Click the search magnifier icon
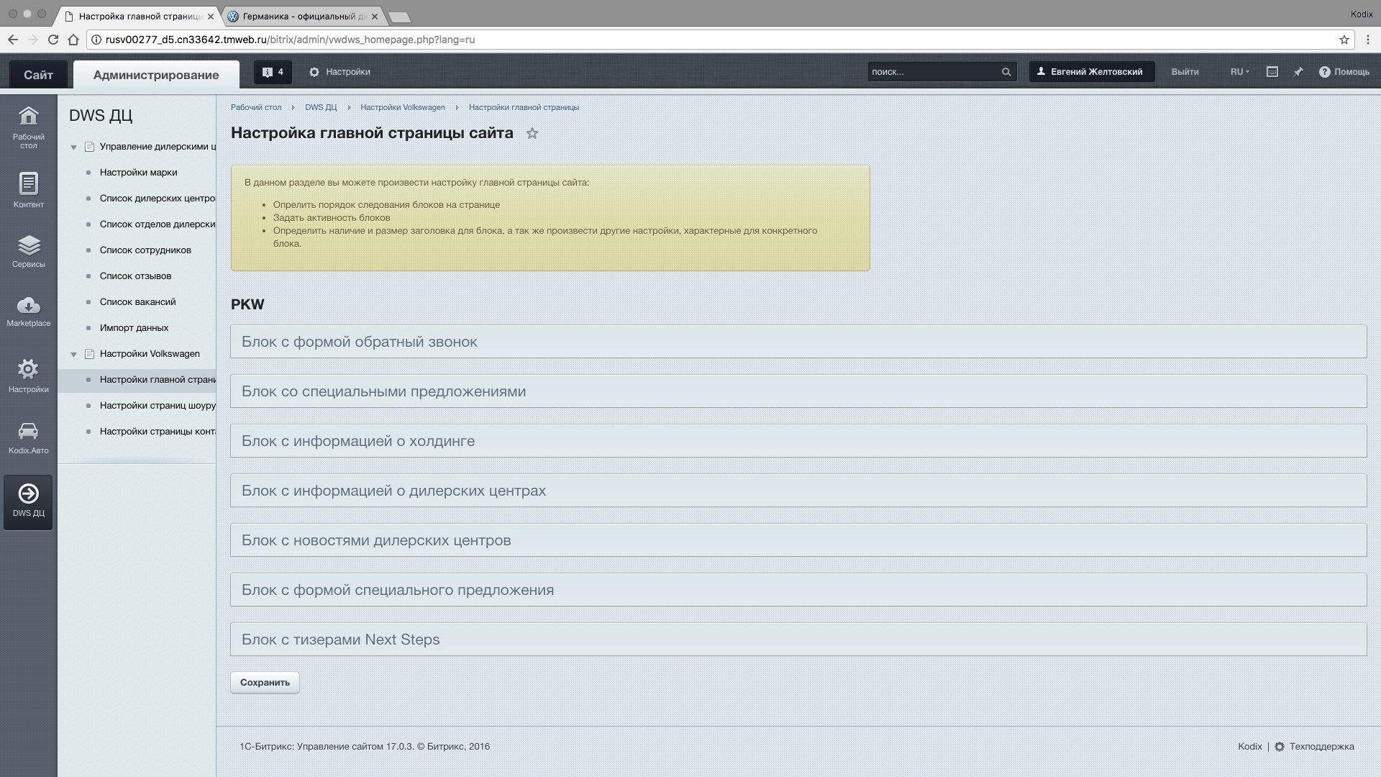This screenshot has height=777, width=1381. pos(1006,72)
